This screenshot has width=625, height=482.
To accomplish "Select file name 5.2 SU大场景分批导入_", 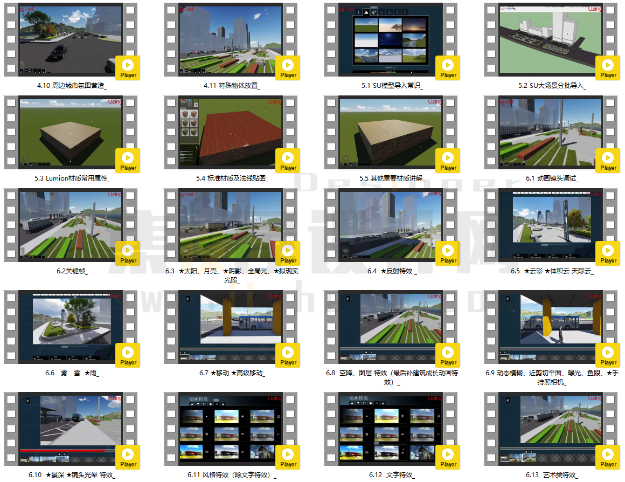I will 552,85.
